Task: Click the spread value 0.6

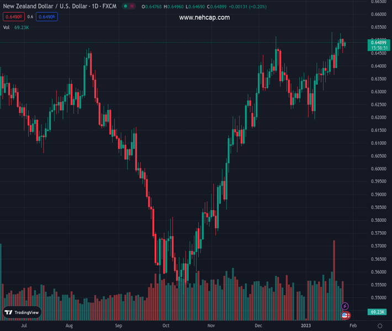Action: tap(30, 17)
